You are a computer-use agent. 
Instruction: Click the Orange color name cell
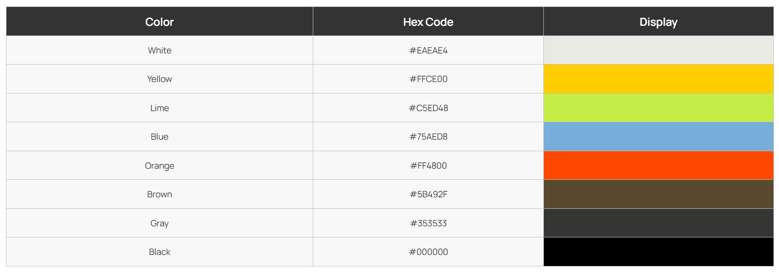pos(159,166)
